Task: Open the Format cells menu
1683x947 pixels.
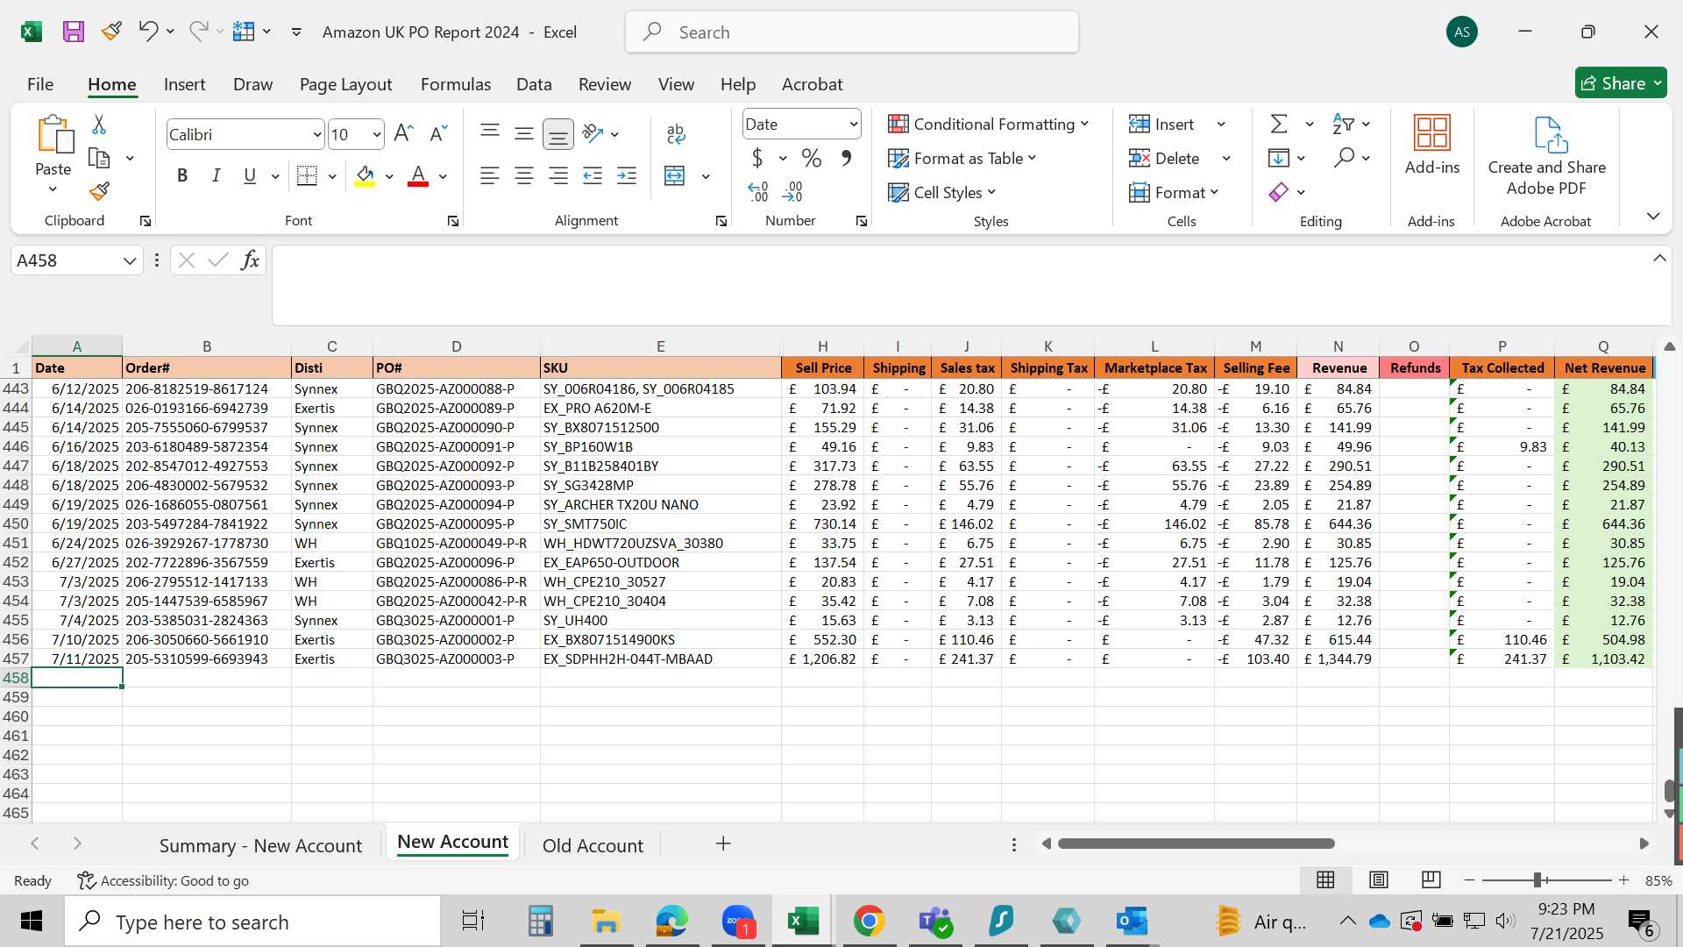Action: (x=1174, y=192)
